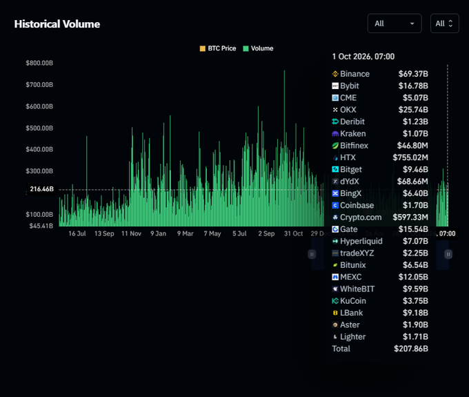Click the 7 May x-axis date label

coord(212,233)
